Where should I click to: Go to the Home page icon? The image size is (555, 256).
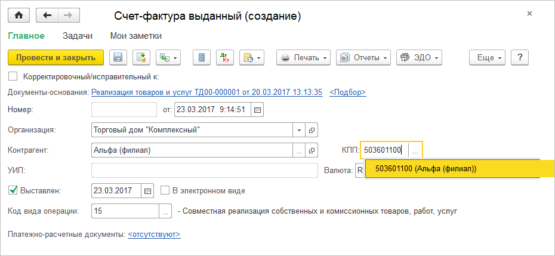pyautogui.click(x=18, y=16)
